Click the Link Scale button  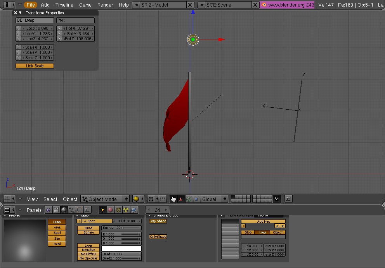tap(35, 66)
